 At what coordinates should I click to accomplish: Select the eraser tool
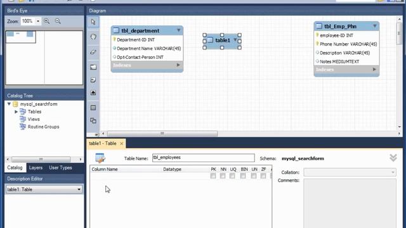point(93,52)
